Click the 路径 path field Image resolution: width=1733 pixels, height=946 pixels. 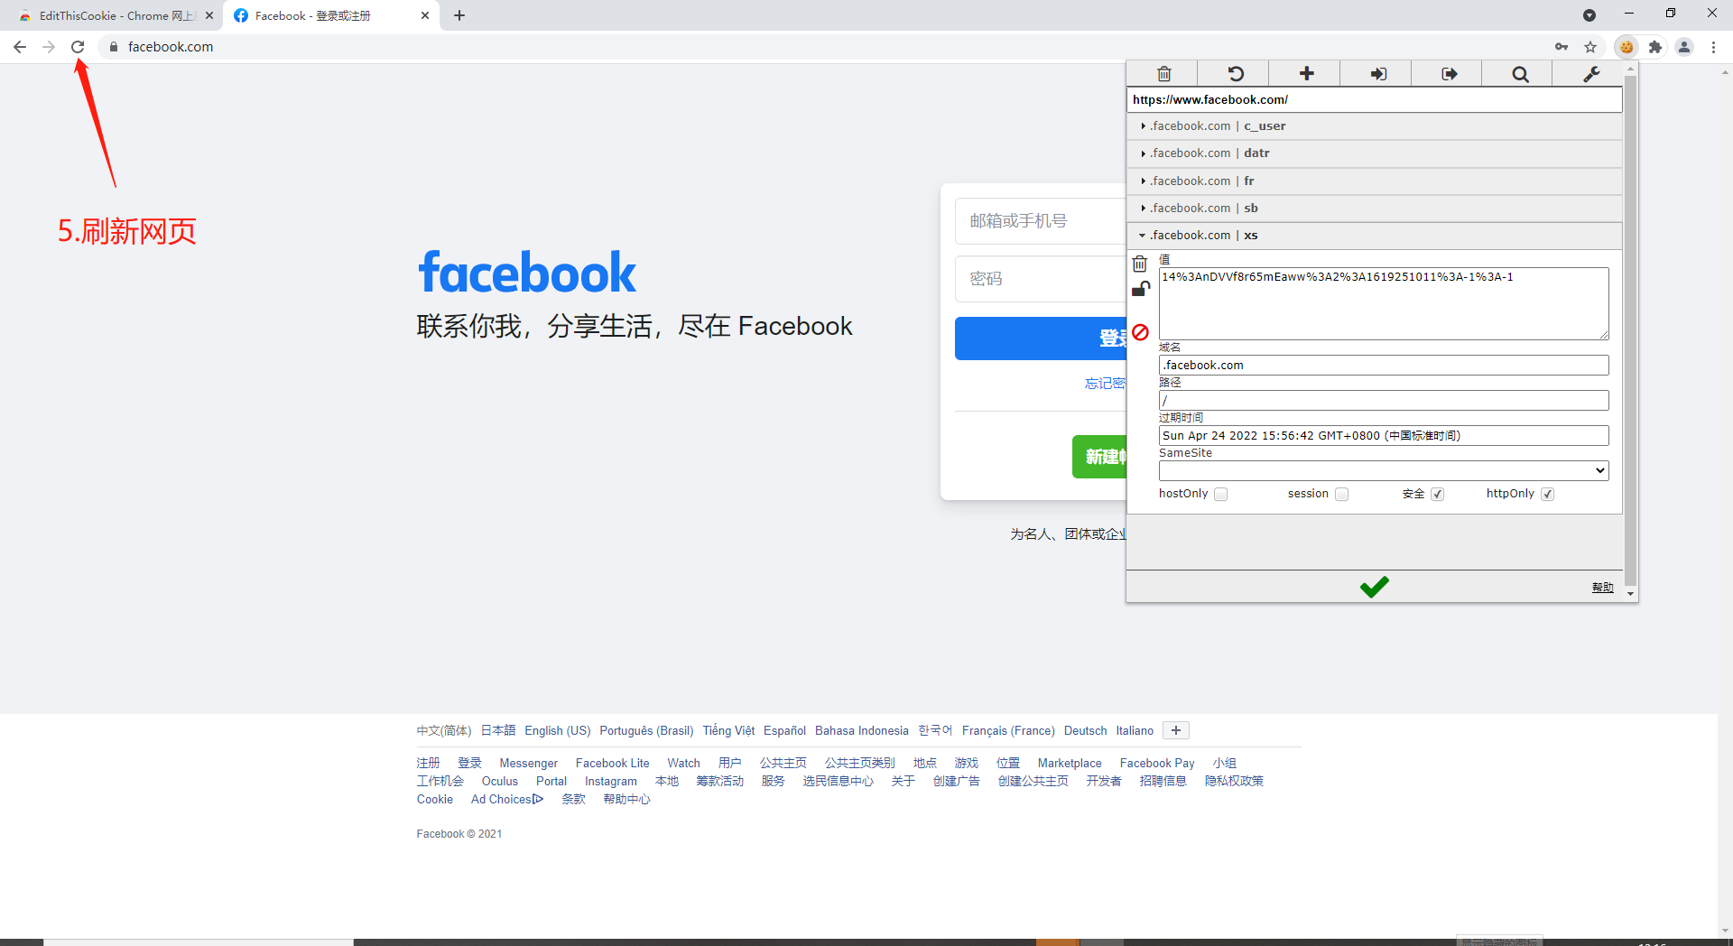[x=1383, y=400]
